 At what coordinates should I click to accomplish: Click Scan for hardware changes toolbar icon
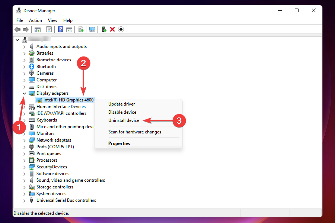[x=80, y=29]
